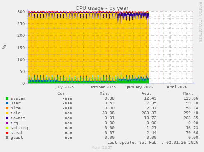Click the chart title 'CPU usage - by year'
Screen dimensions: 204x152
point(102,8)
